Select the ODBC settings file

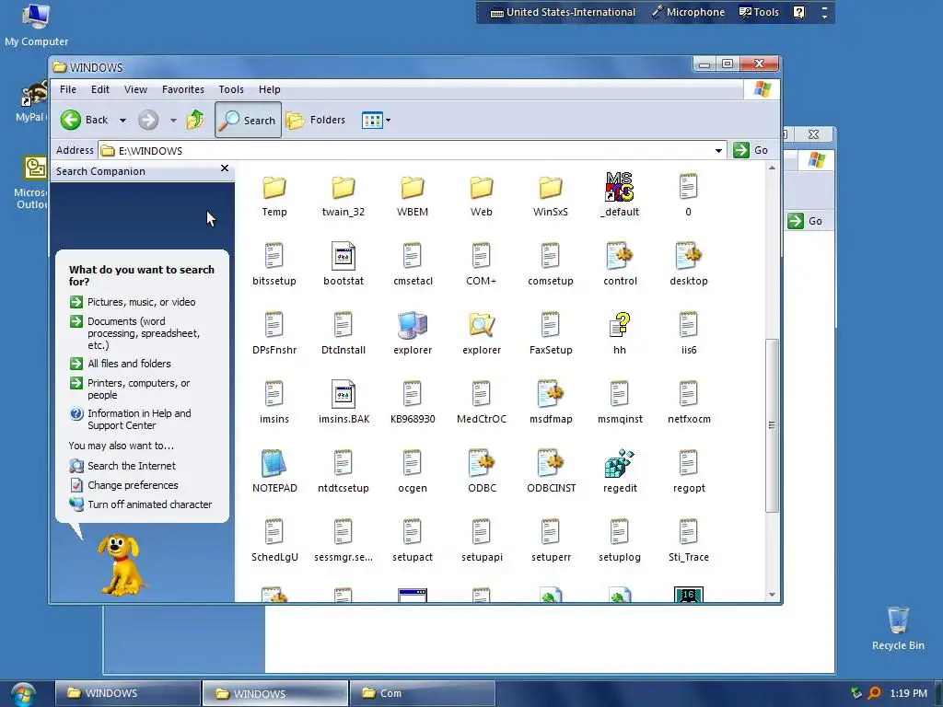[x=482, y=472]
